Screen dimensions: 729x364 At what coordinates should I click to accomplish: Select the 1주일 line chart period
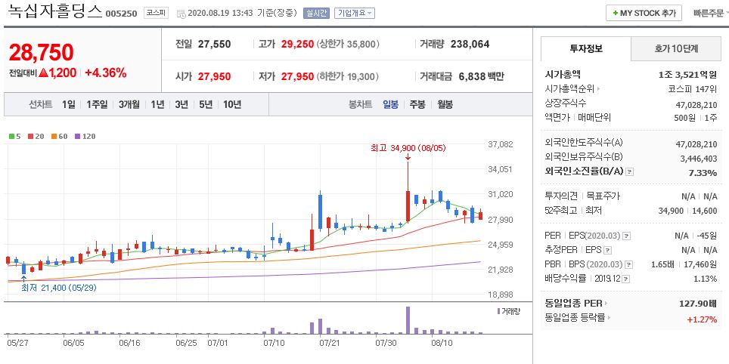[97, 104]
